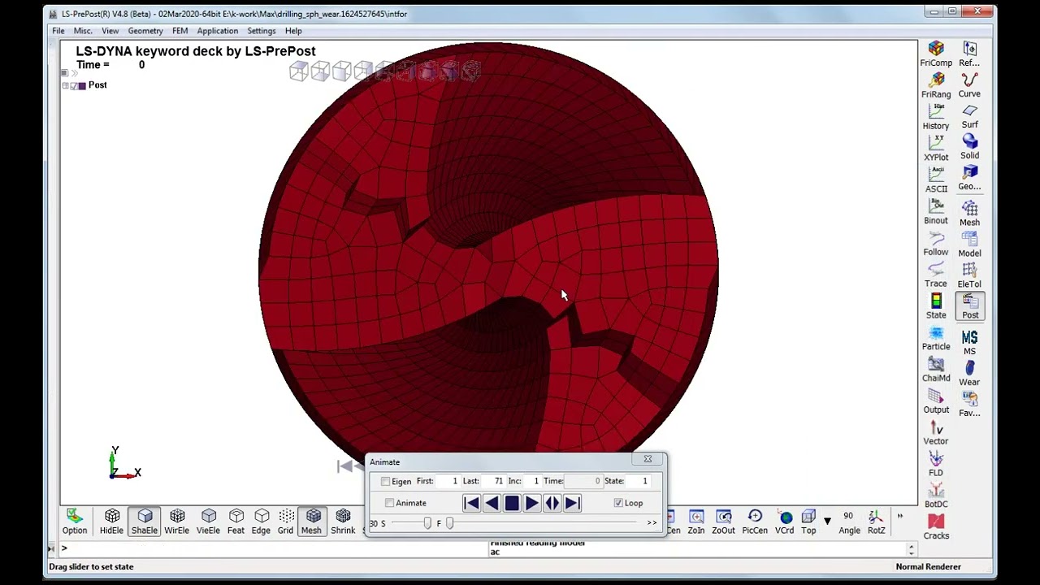Open the History plot tool
Image resolution: width=1040 pixels, height=585 pixels.
(x=936, y=117)
